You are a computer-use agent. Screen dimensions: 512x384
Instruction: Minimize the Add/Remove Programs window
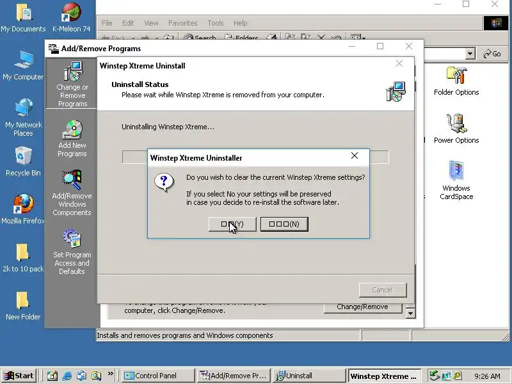click(x=351, y=46)
